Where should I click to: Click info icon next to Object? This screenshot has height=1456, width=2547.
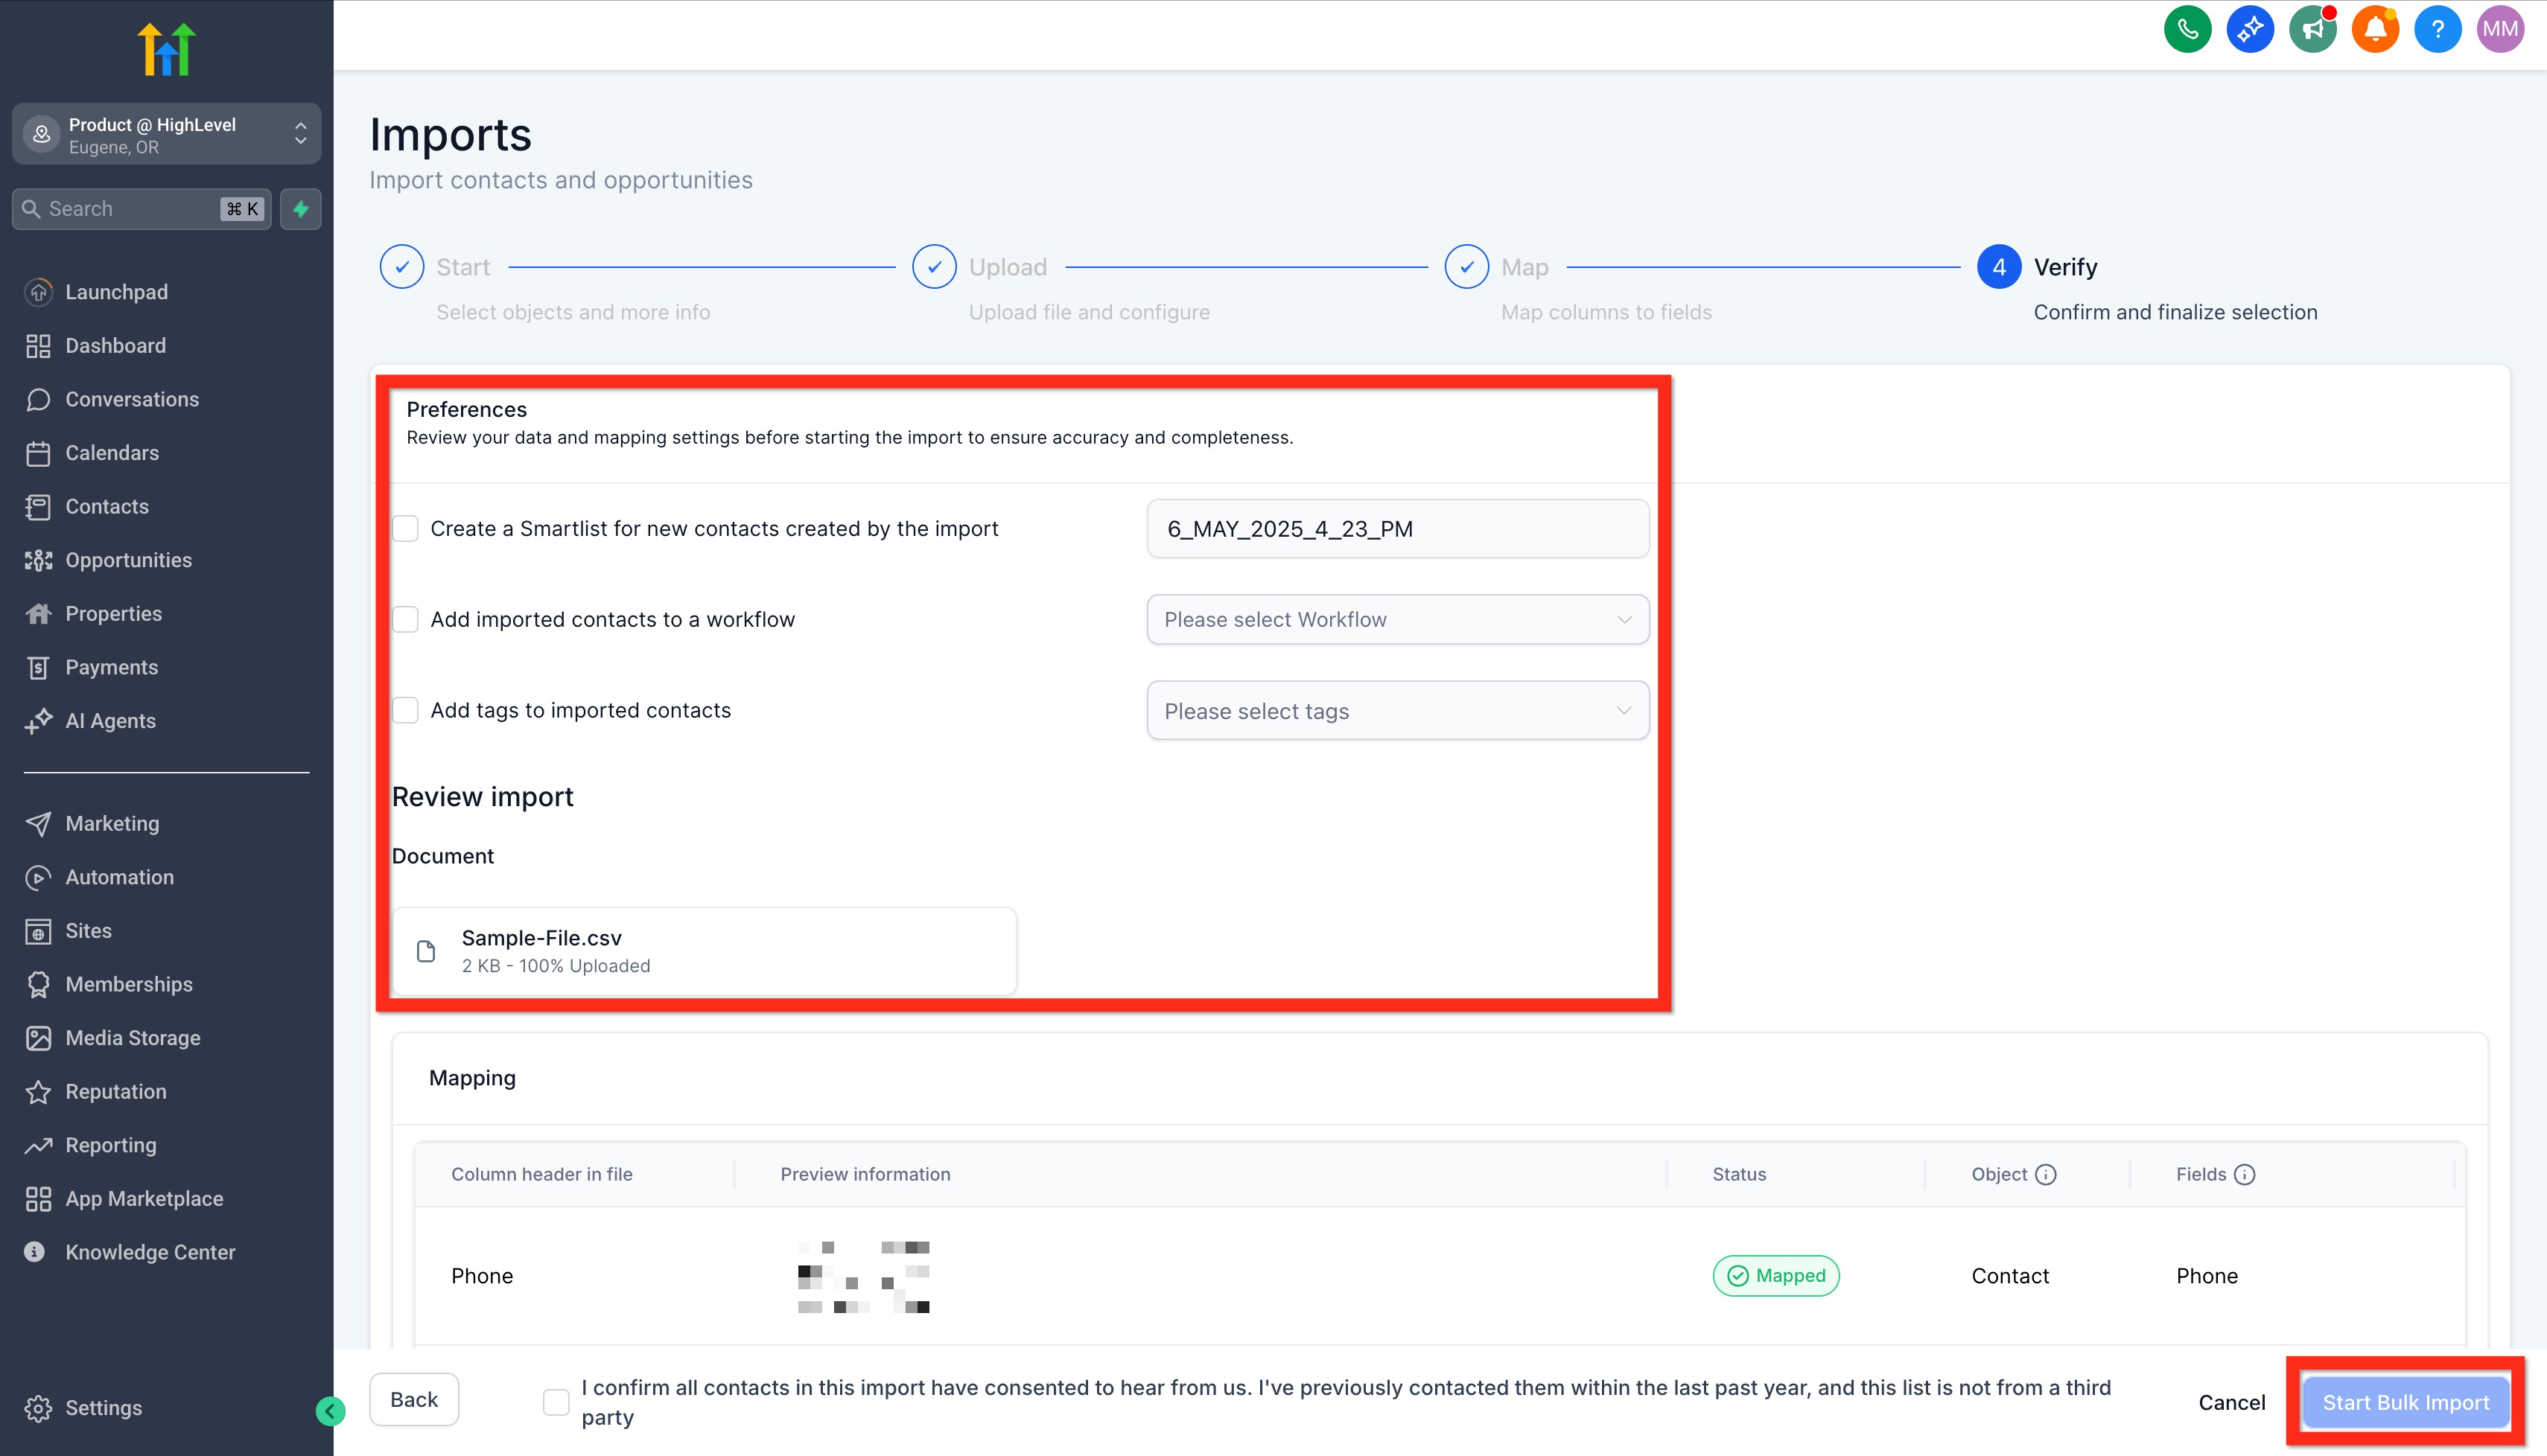pos(2046,1174)
